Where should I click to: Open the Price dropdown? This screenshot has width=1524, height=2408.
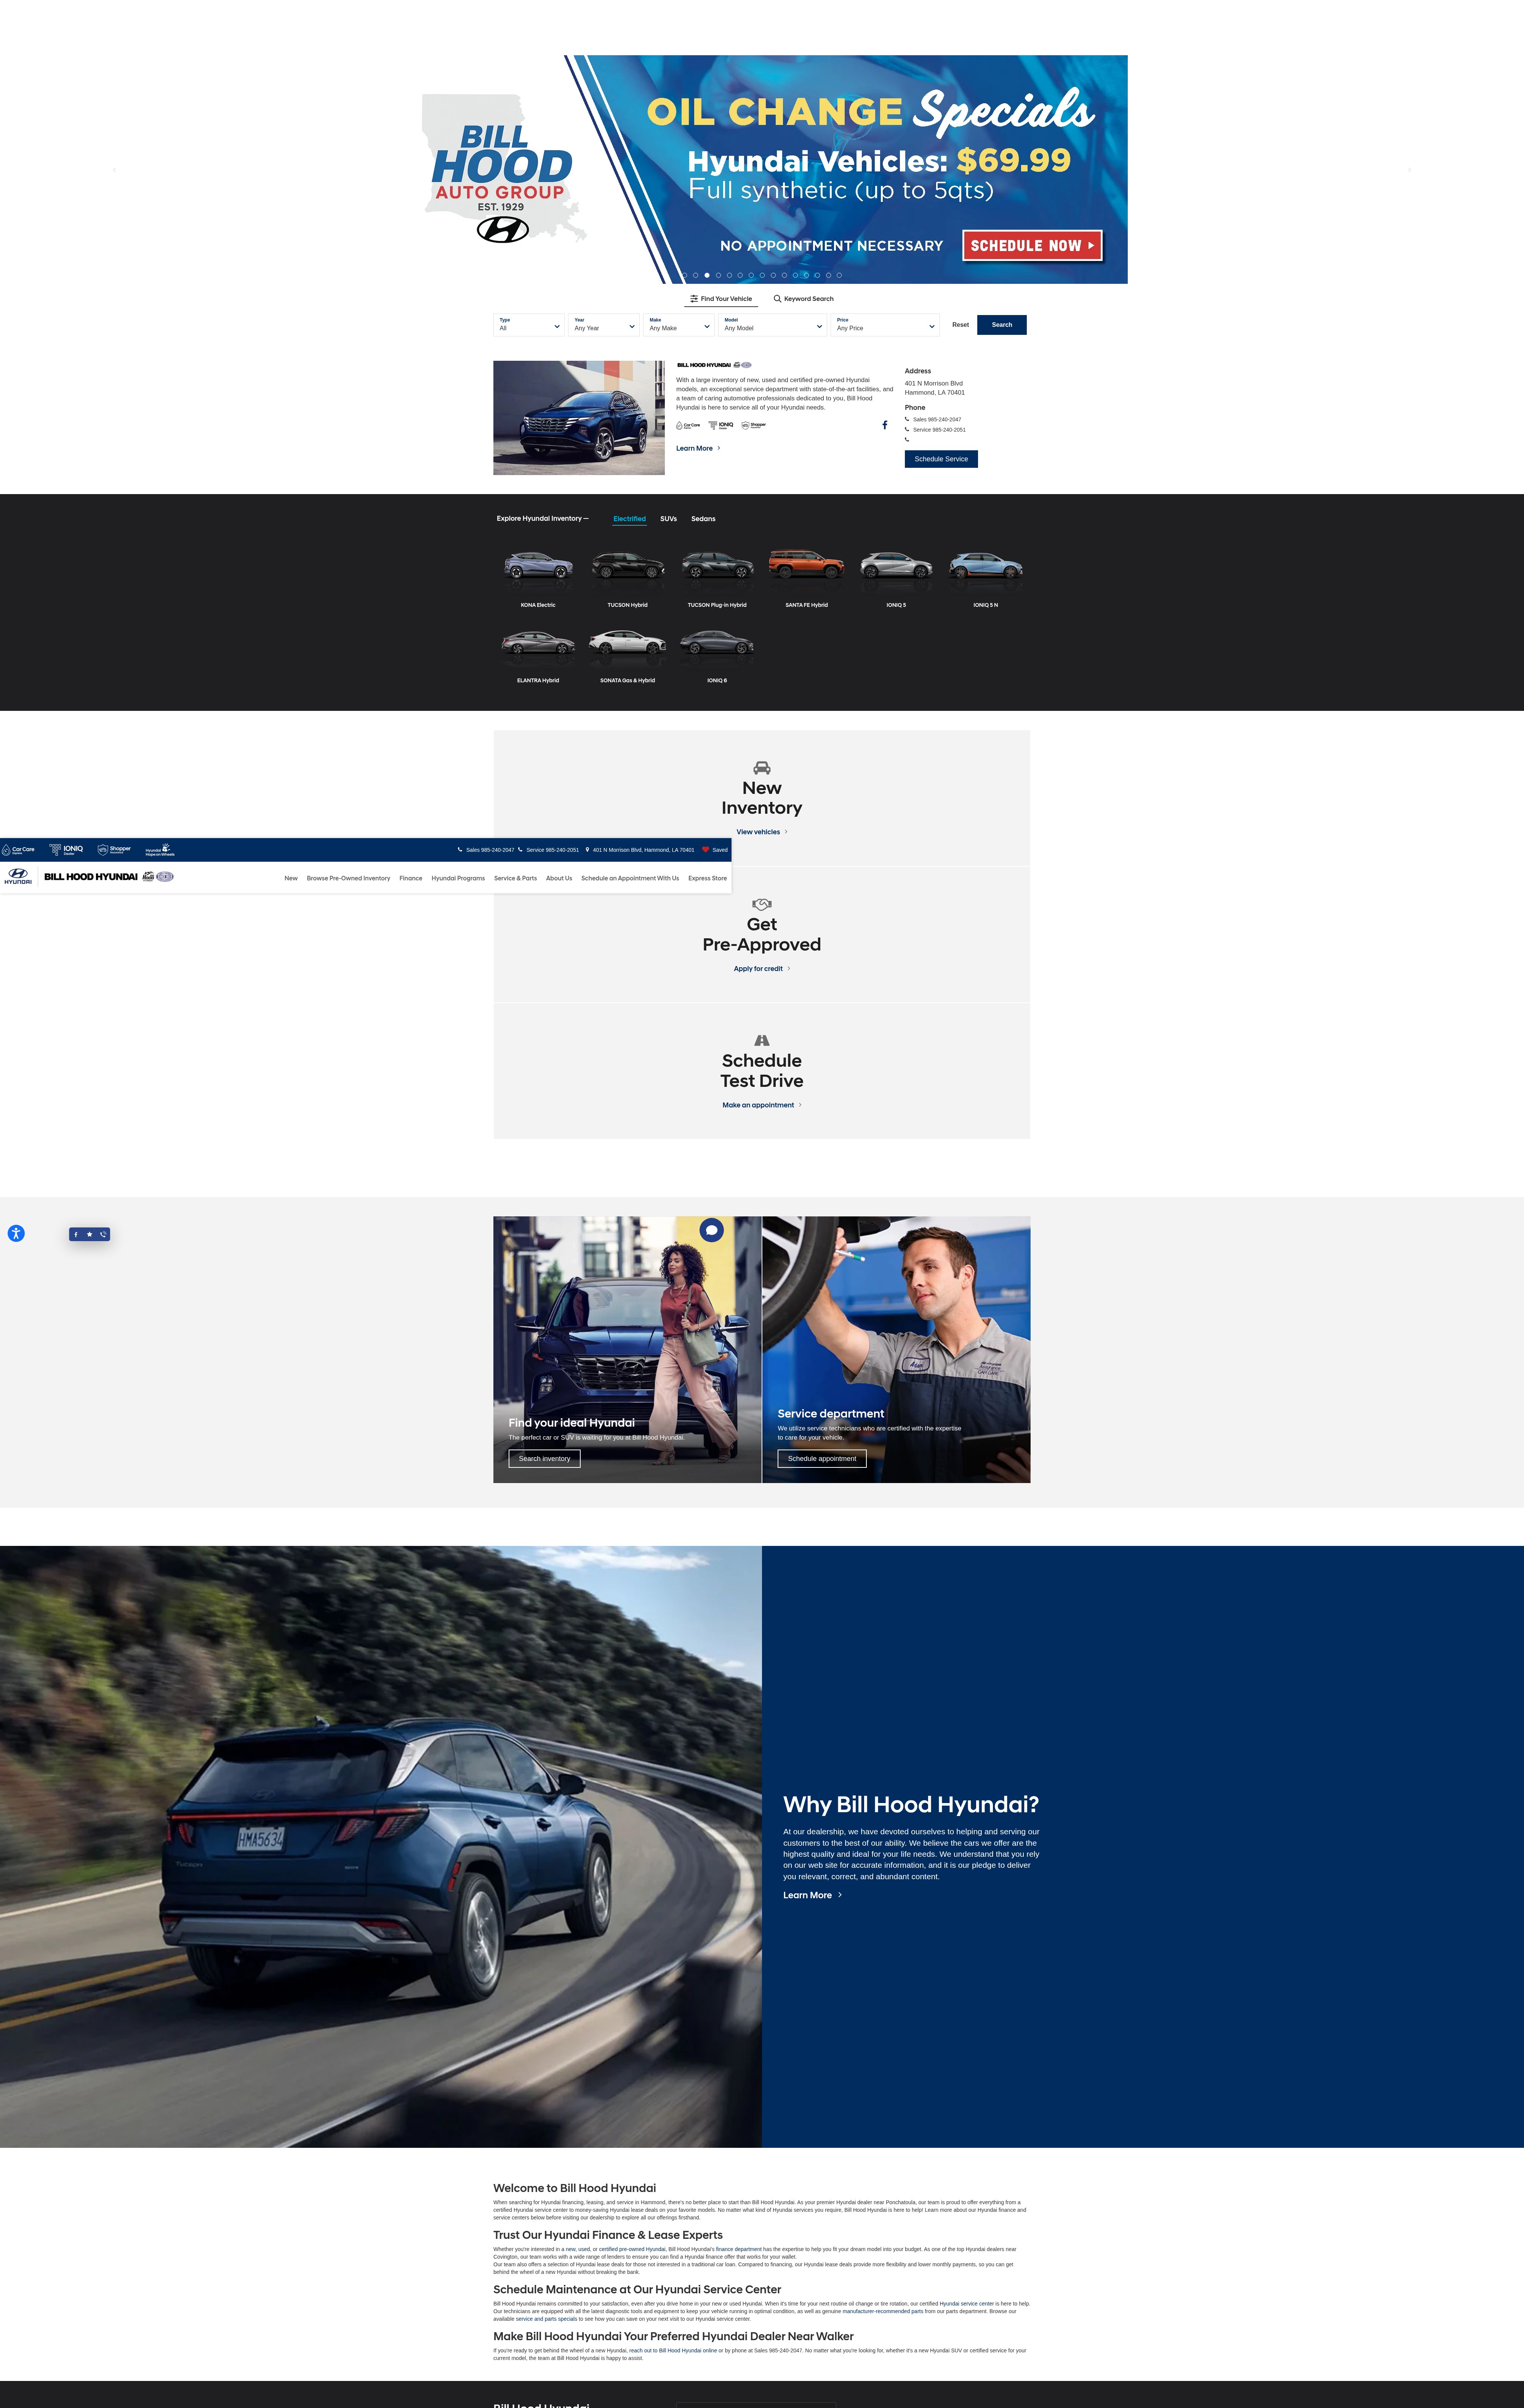(x=885, y=325)
